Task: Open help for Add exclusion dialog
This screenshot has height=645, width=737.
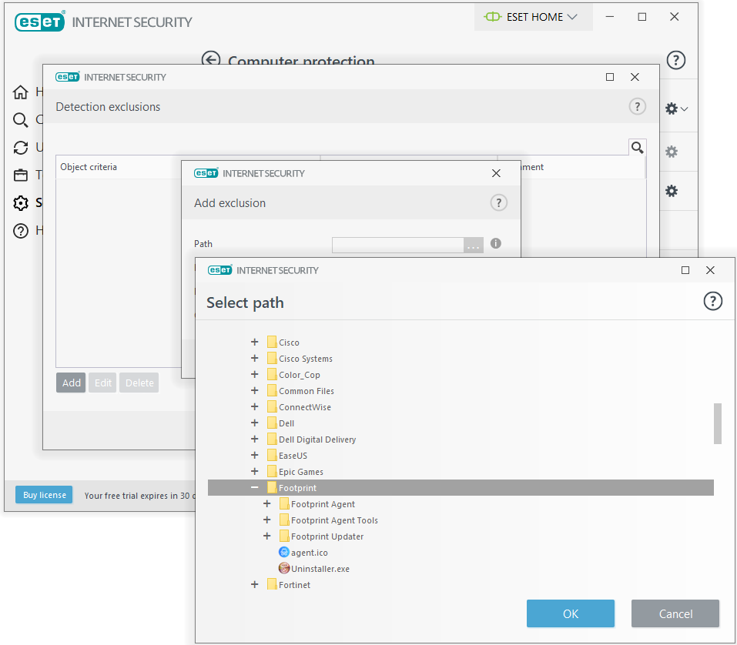Action: pos(499,203)
